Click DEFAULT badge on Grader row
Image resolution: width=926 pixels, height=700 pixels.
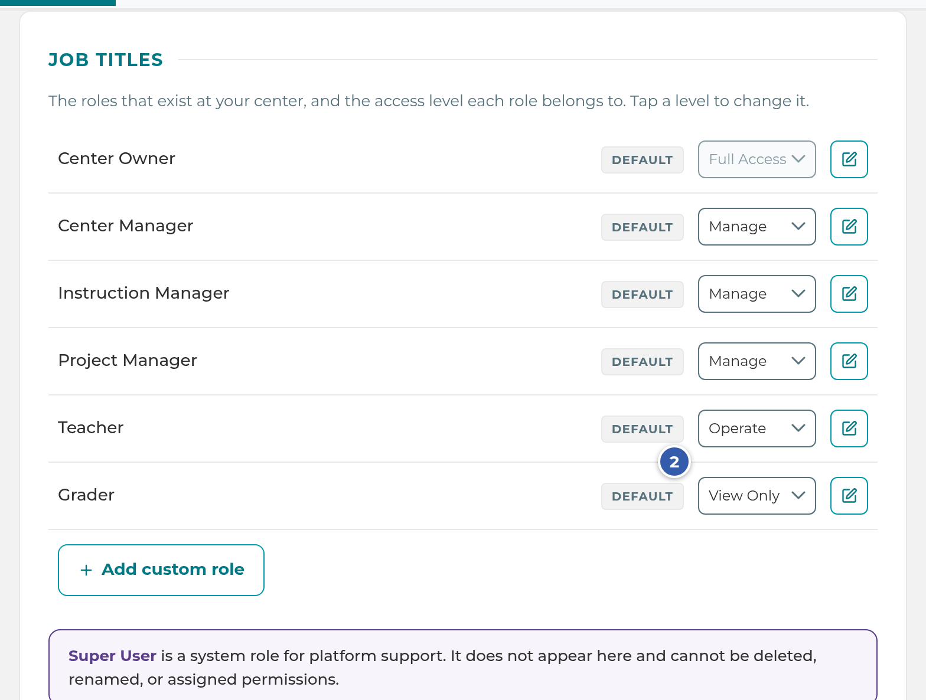(642, 496)
